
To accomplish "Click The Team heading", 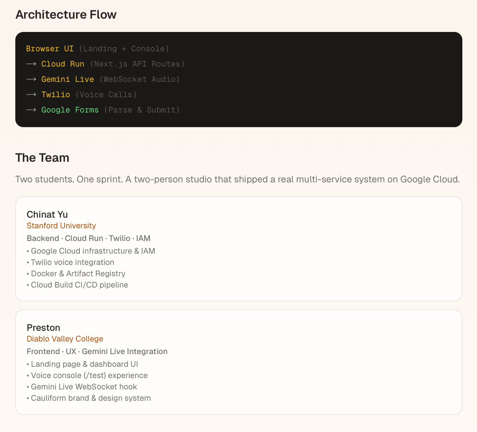I will (x=42, y=158).
